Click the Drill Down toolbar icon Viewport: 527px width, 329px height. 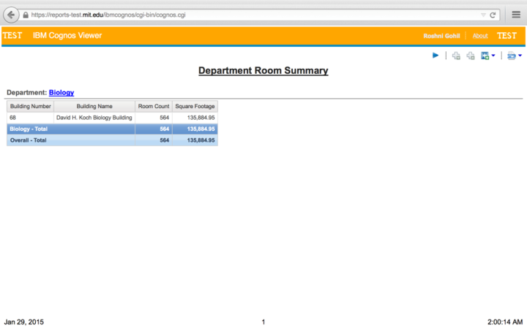pos(456,56)
